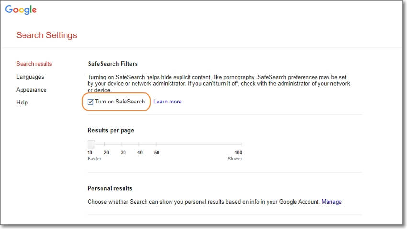This screenshot has width=407, height=229.
Task: Click the SafeSearch Filters heading
Action: coord(113,64)
